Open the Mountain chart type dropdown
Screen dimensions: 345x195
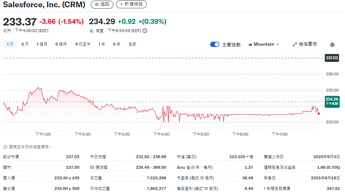point(263,44)
